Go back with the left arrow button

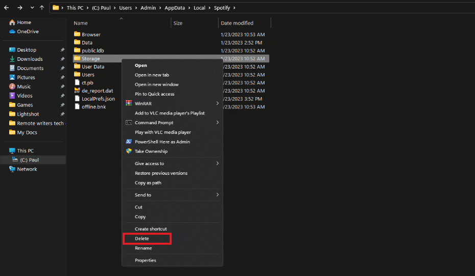[6, 8]
